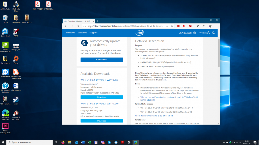Click the taskbar search box
Viewport: 259px width, 145px height.
pos(30,142)
